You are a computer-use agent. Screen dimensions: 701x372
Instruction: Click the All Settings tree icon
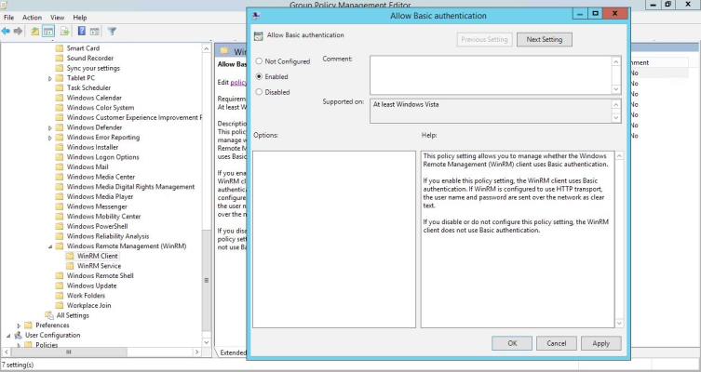pos(49,315)
